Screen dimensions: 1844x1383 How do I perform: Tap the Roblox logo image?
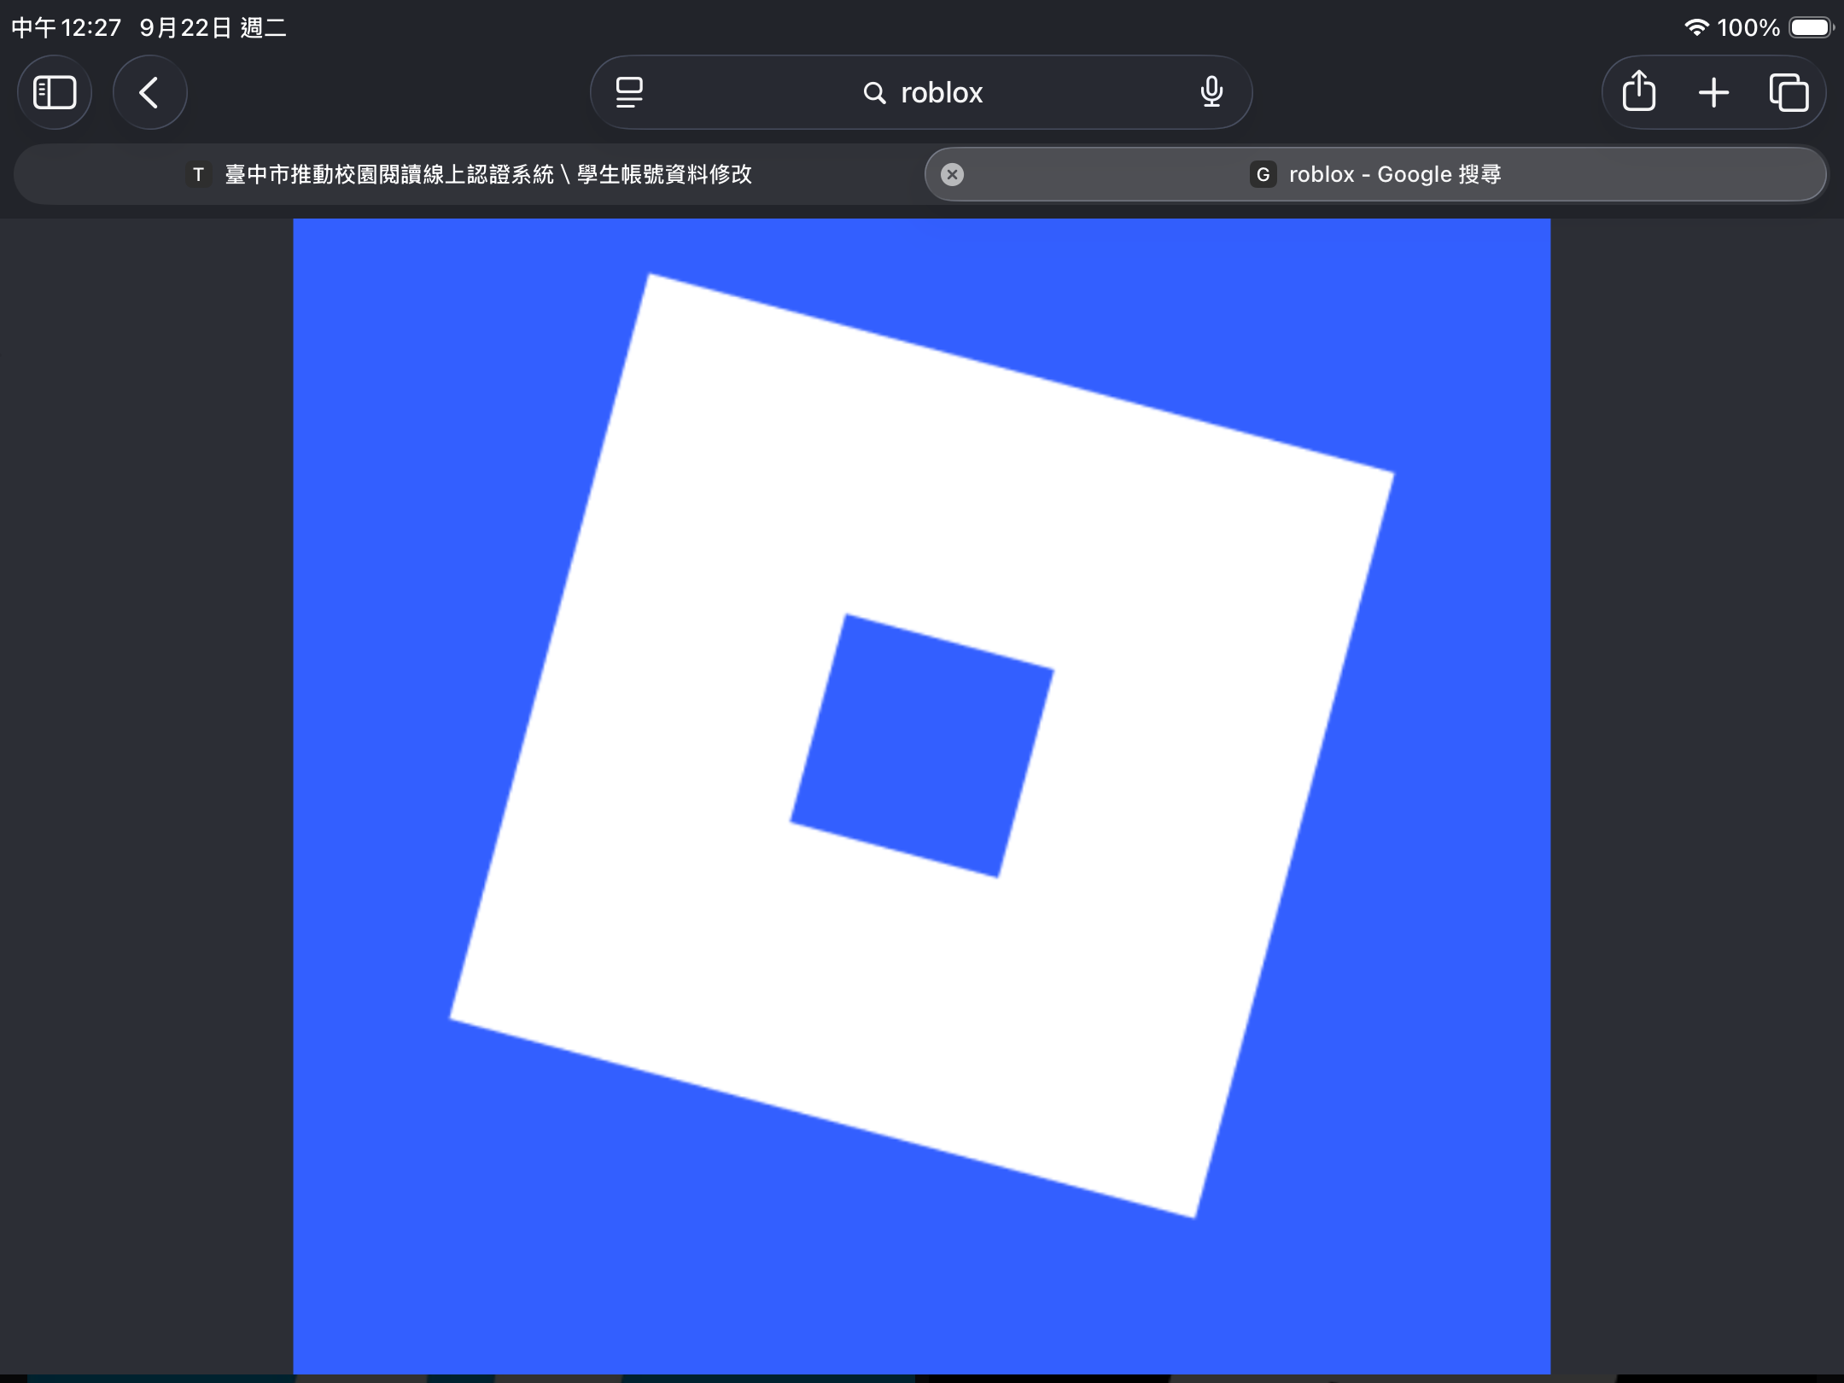point(922,796)
